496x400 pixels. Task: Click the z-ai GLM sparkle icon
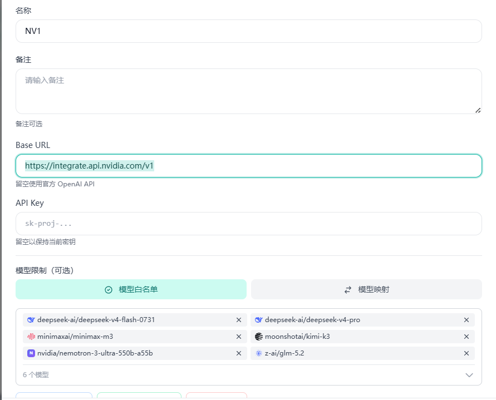pyautogui.click(x=259, y=353)
